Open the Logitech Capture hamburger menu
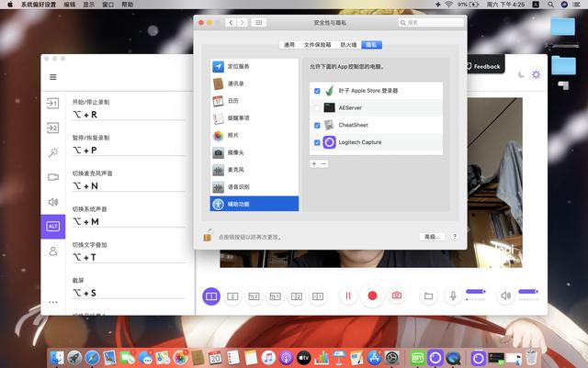 53,77
